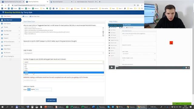Open Windows taskbar search
This screenshot has width=194, height=109.
7,107
